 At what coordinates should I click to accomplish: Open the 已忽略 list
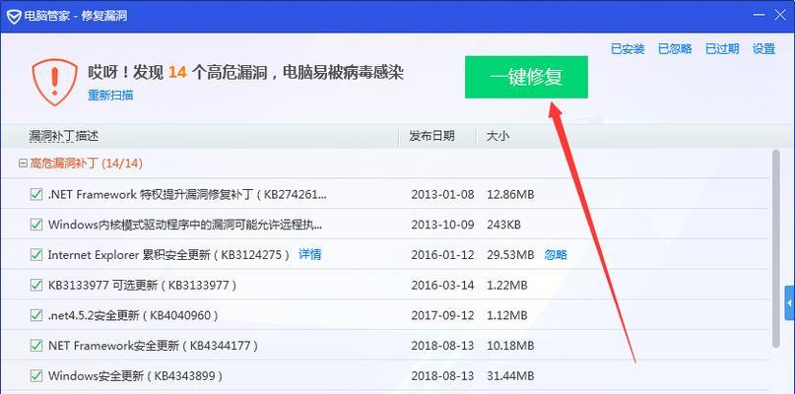pos(675,48)
